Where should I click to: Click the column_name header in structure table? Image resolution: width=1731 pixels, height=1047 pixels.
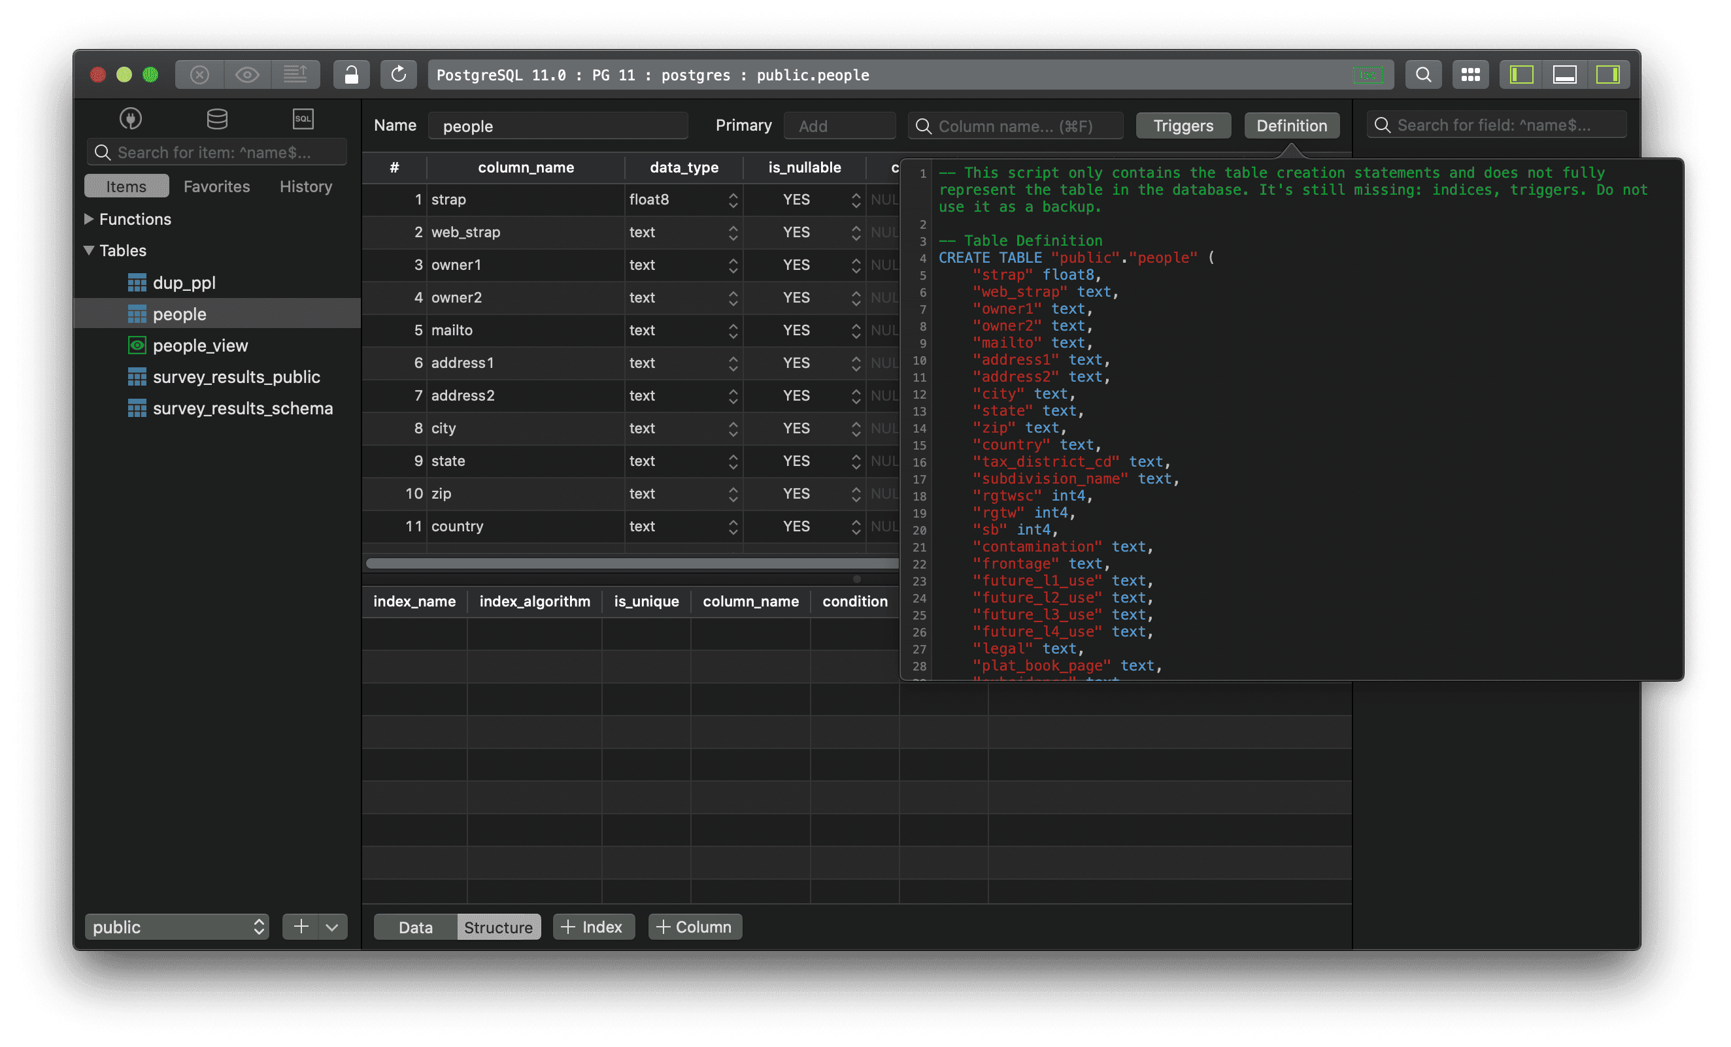click(526, 167)
